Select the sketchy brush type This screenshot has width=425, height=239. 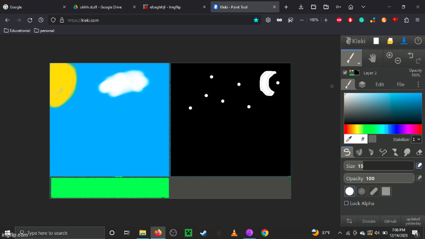[371, 152]
